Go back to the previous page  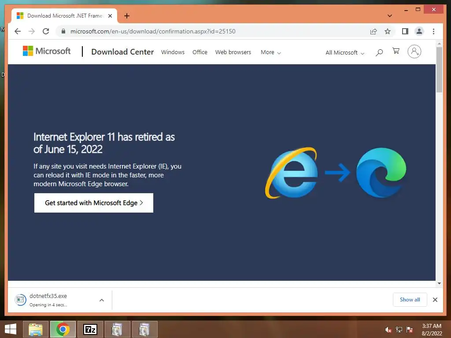point(18,31)
